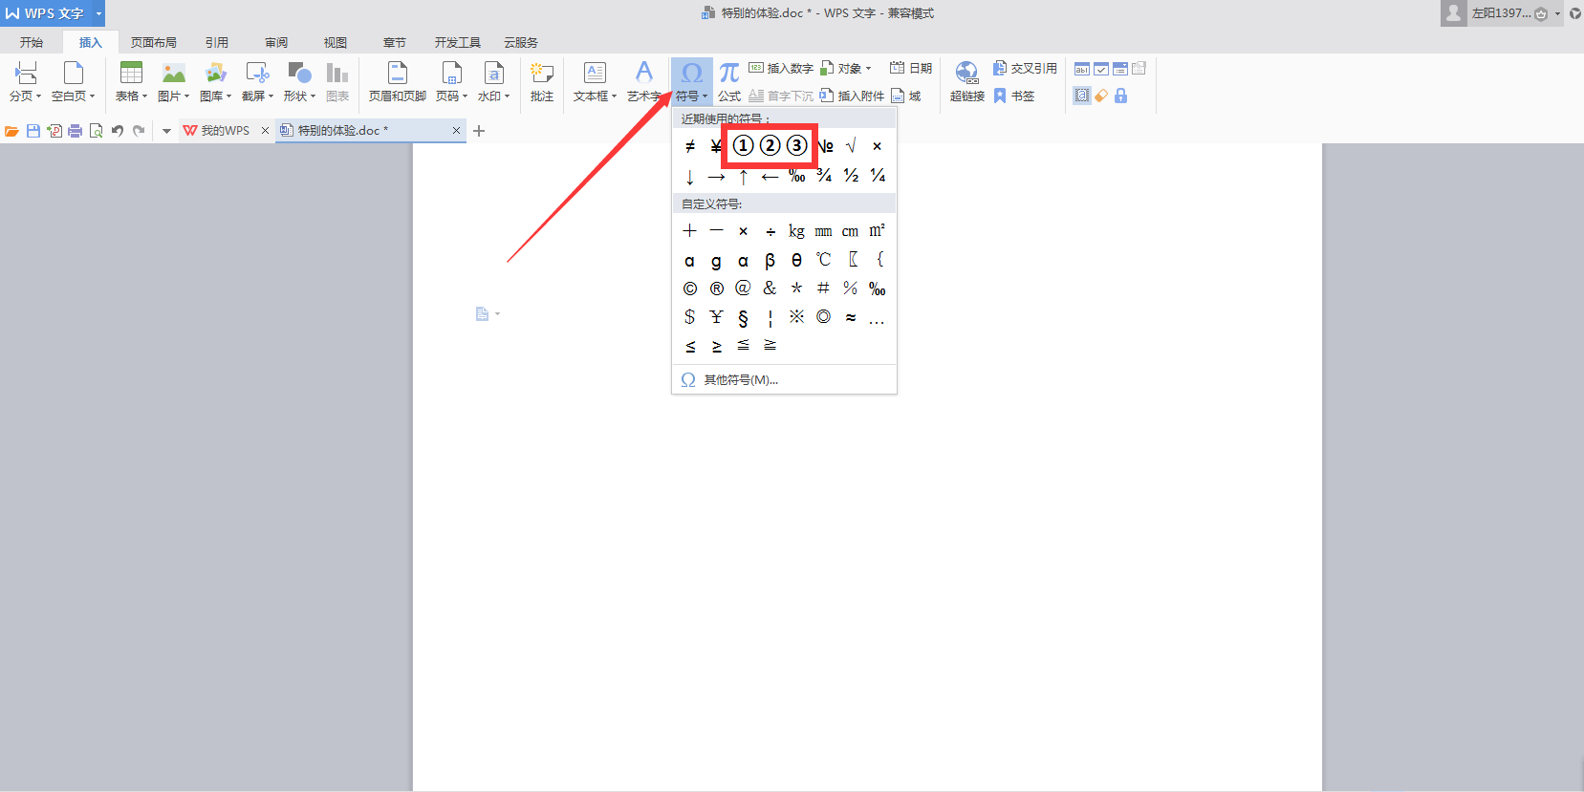1584x792 pixels.
Task: Click the print icon in quick toolbar
Action: [76, 131]
